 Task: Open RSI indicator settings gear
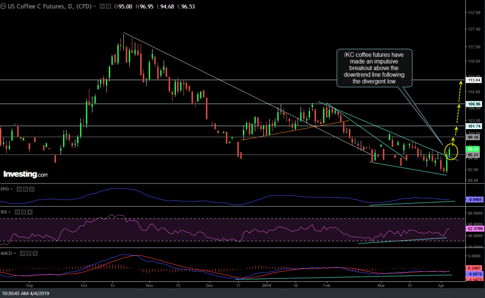[x=24, y=213]
